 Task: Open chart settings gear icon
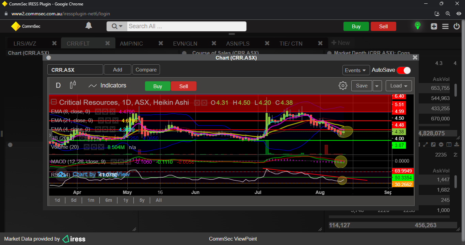[343, 86]
